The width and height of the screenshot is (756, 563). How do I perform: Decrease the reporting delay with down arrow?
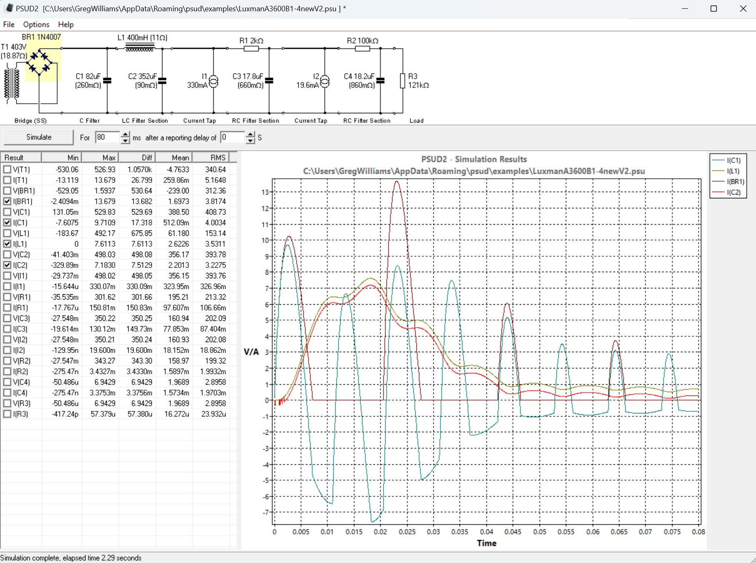coord(250,141)
